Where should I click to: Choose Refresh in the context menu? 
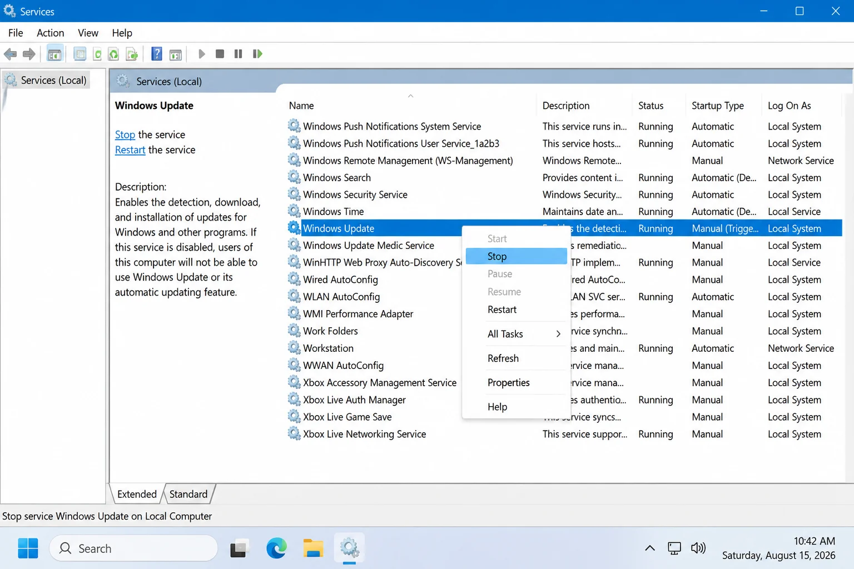coord(517,358)
